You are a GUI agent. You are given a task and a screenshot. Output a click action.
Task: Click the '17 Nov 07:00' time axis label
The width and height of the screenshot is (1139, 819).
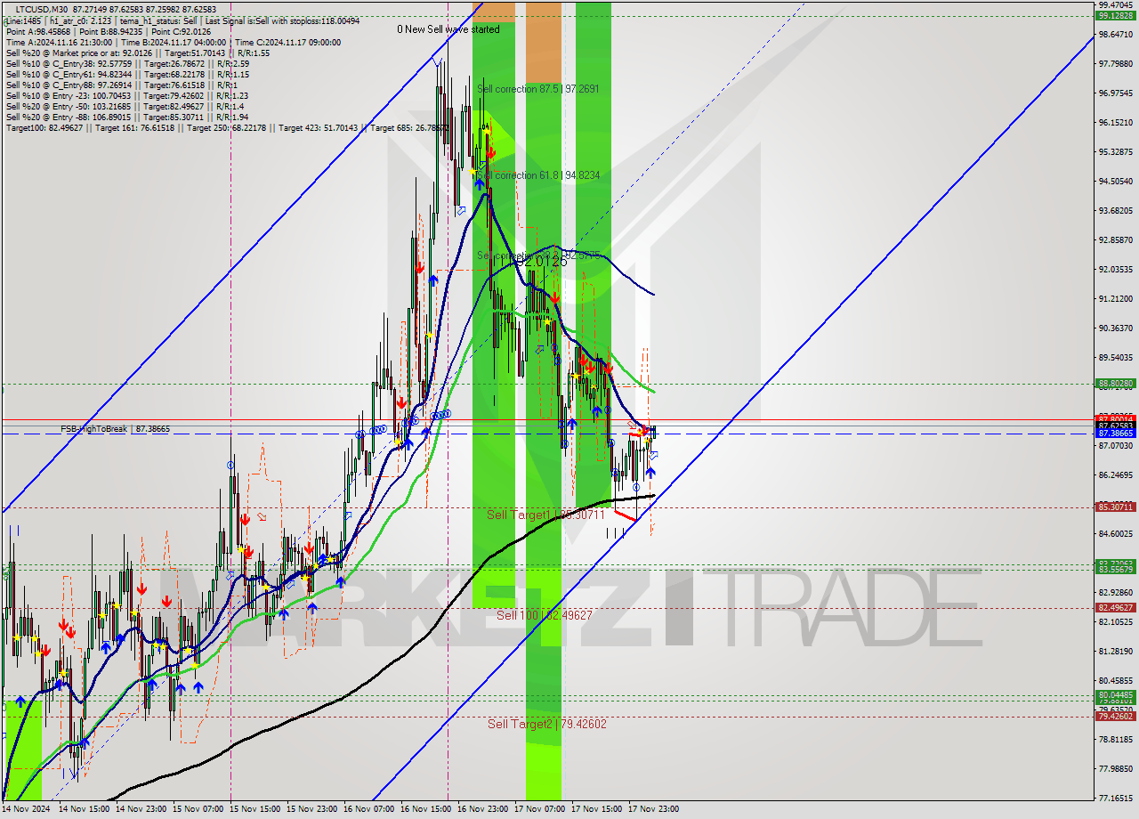click(x=539, y=809)
